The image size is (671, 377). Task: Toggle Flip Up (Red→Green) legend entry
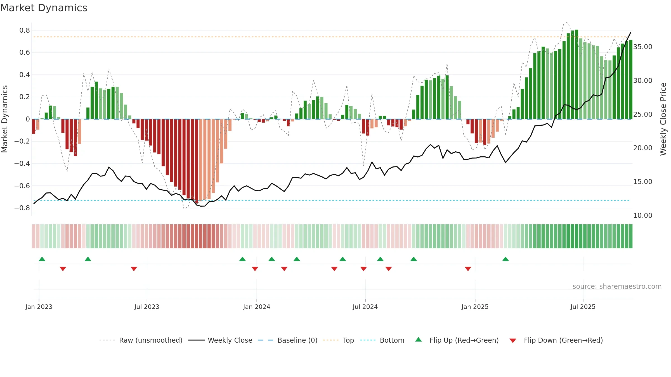click(457, 340)
